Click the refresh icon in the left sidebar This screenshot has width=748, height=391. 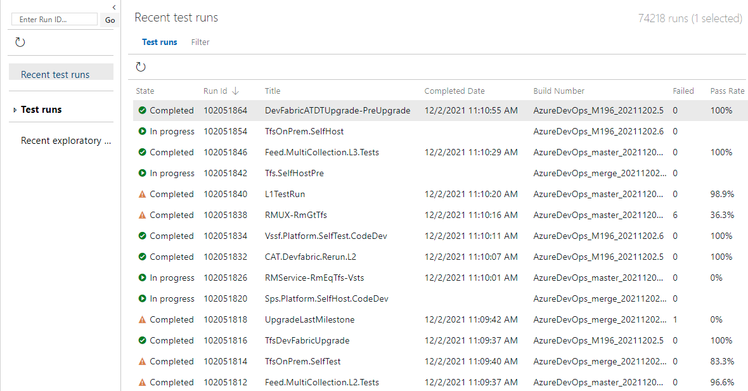pos(20,41)
